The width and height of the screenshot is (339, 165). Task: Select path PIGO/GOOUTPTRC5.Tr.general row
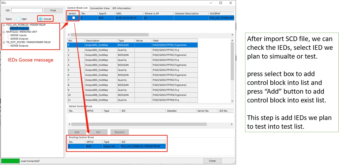pyautogui.click(x=132, y=85)
